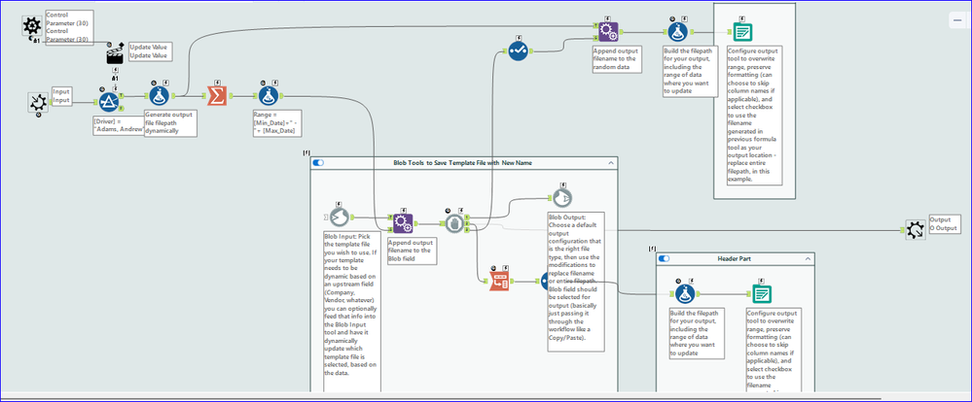Click 'Generate output file filepath dynamically' annotation
The height and width of the screenshot is (402, 972).
(170, 123)
